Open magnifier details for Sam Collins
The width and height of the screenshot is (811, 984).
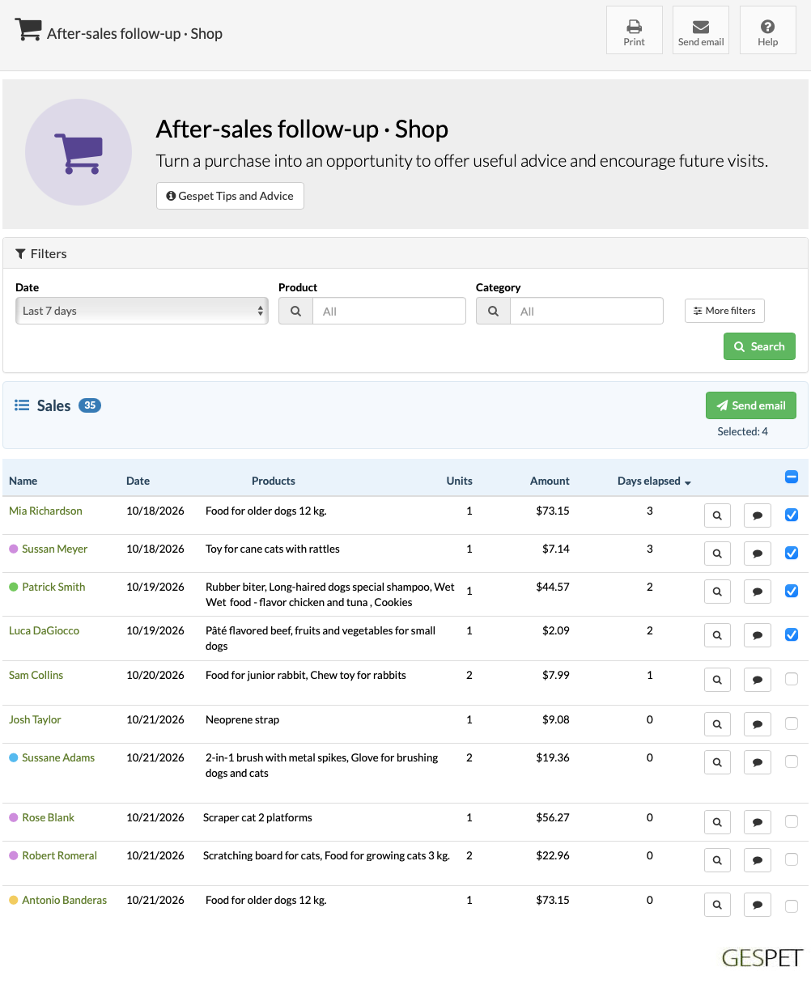(x=717, y=680)
